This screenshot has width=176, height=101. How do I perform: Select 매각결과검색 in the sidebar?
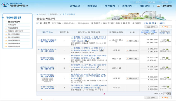pyautogui.click(x=14, y=43)
